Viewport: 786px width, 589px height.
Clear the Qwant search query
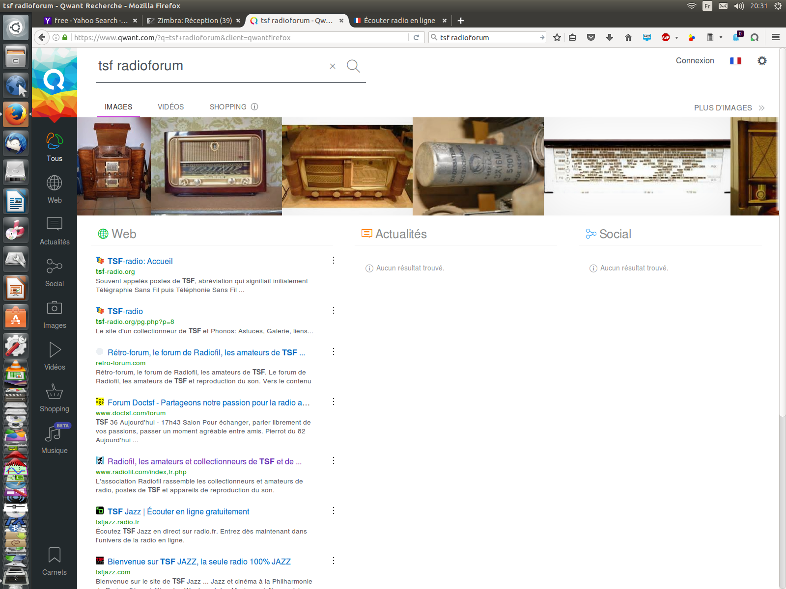(x=333, y=66)
